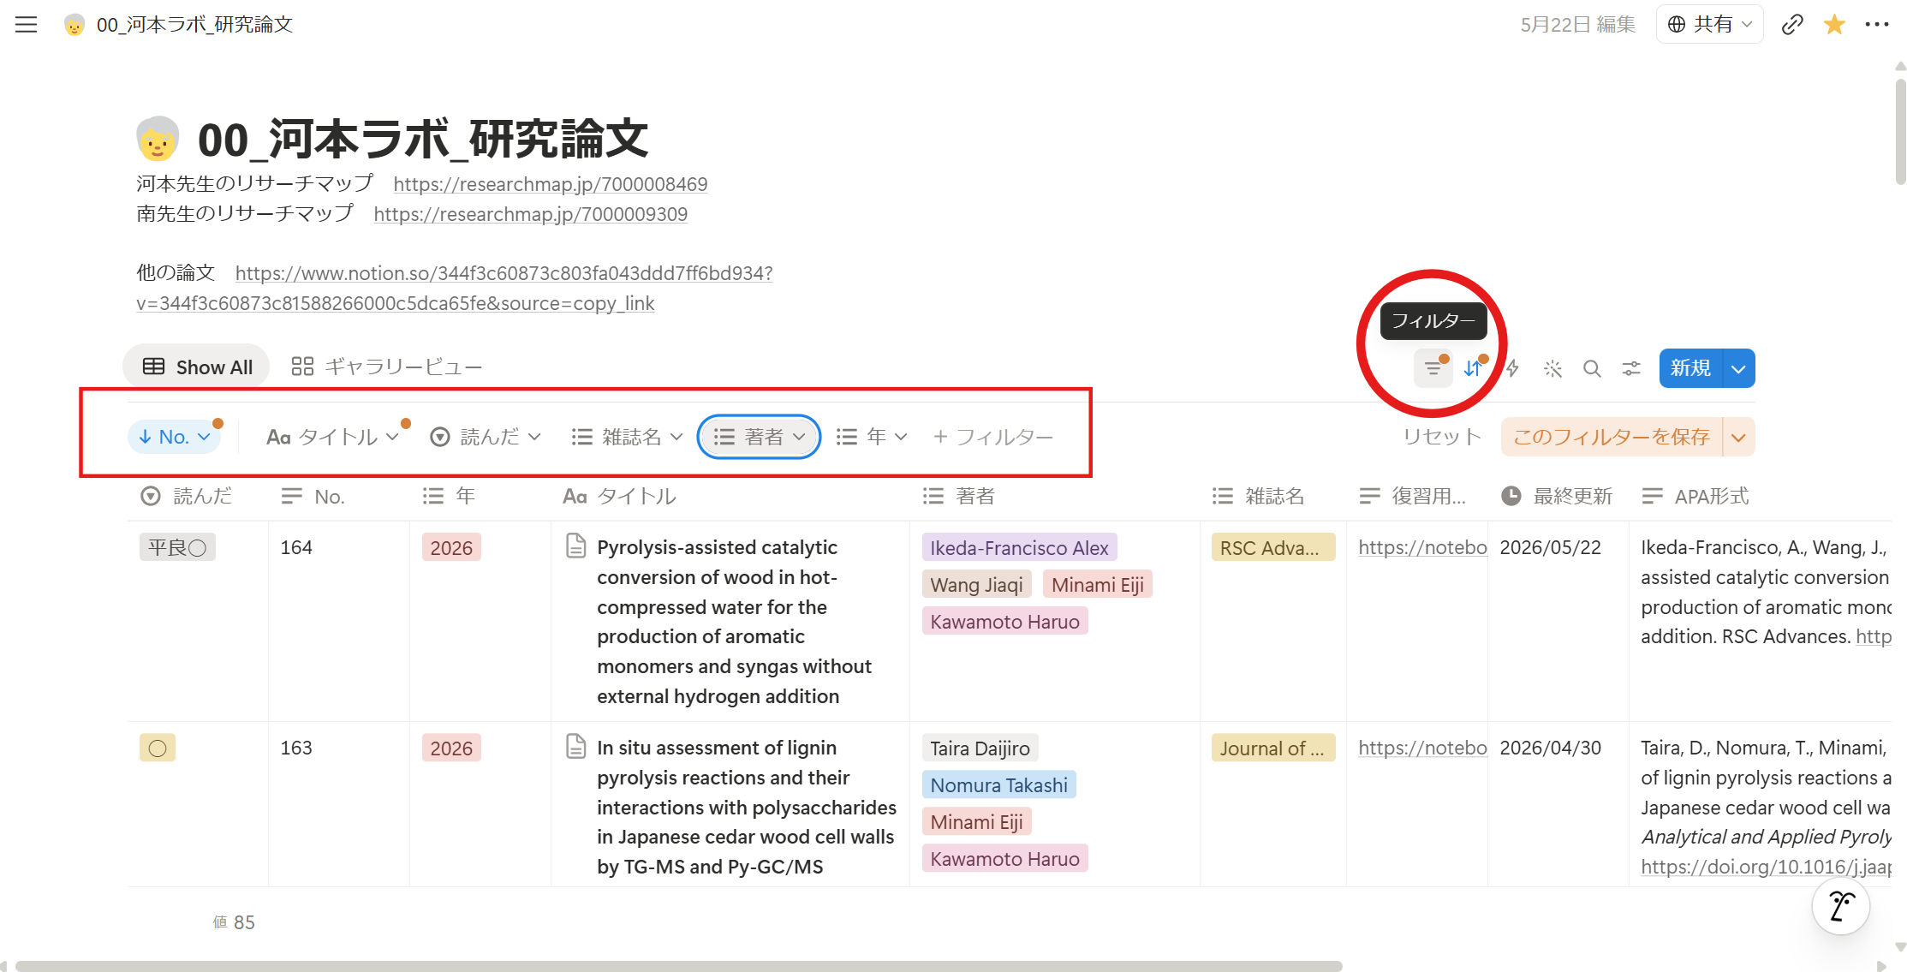Open database search magnifier icon
This screenshot has width=1907, height=972.
pos(1592,369)
